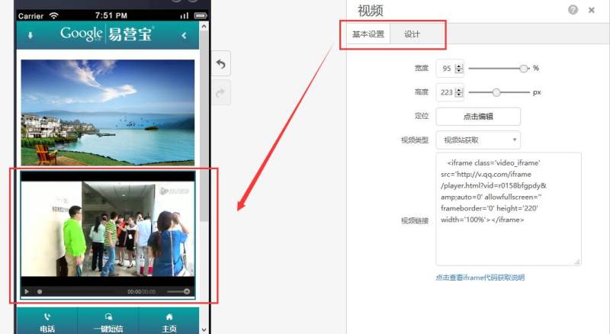
Task: Click the 宽度 percentage slider handle
Action: coord(524,69)
